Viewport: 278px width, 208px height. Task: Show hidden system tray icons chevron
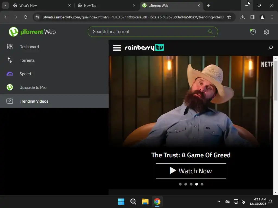[219, 201]
